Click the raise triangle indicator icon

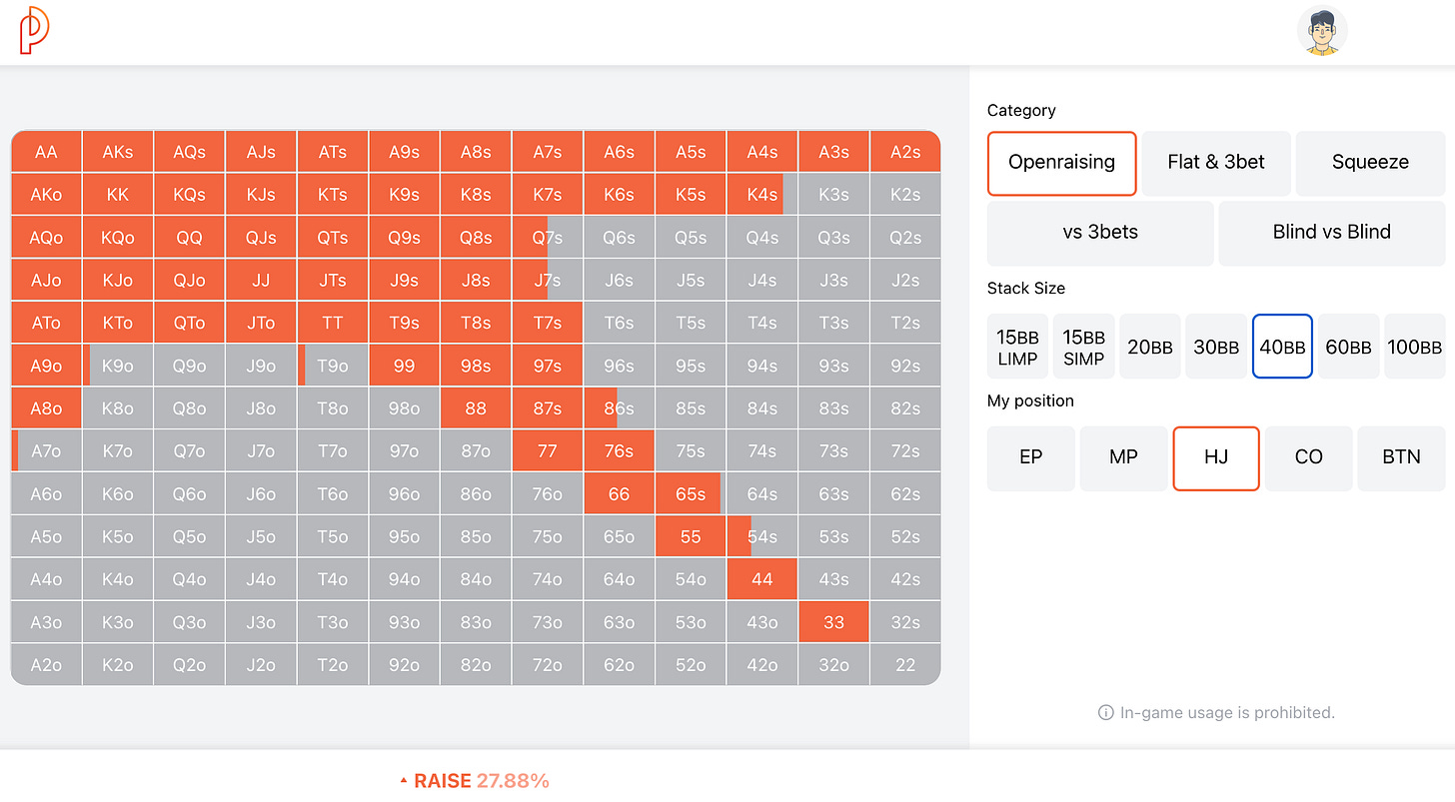[404, 781]
